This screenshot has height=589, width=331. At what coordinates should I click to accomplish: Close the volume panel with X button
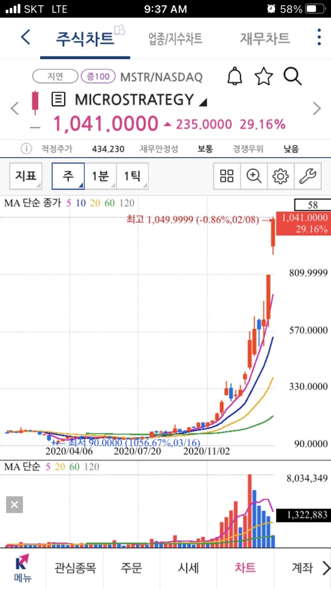coord(14,505)
